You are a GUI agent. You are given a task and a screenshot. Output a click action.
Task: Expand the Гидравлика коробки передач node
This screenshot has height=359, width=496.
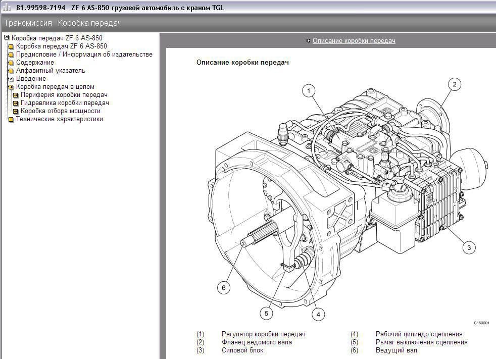(x=16, y=103)
